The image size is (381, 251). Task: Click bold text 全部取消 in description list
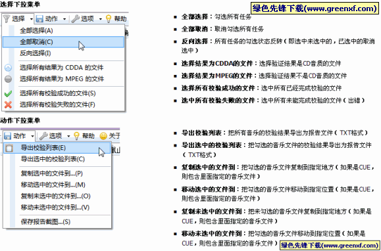pos(195,30)
